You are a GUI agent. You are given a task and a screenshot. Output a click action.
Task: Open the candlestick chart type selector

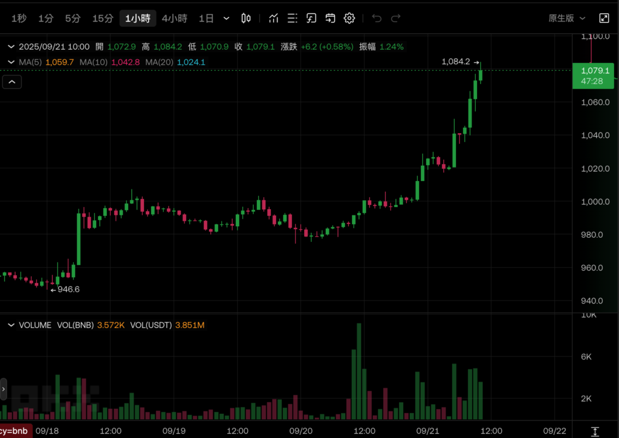coord(246,18)
